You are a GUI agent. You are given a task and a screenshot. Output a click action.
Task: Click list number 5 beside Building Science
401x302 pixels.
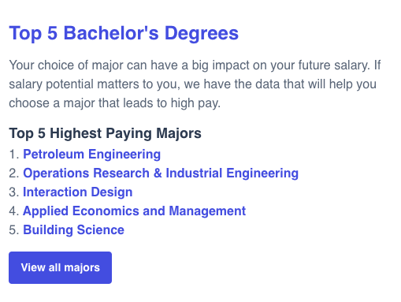(13, 230)
